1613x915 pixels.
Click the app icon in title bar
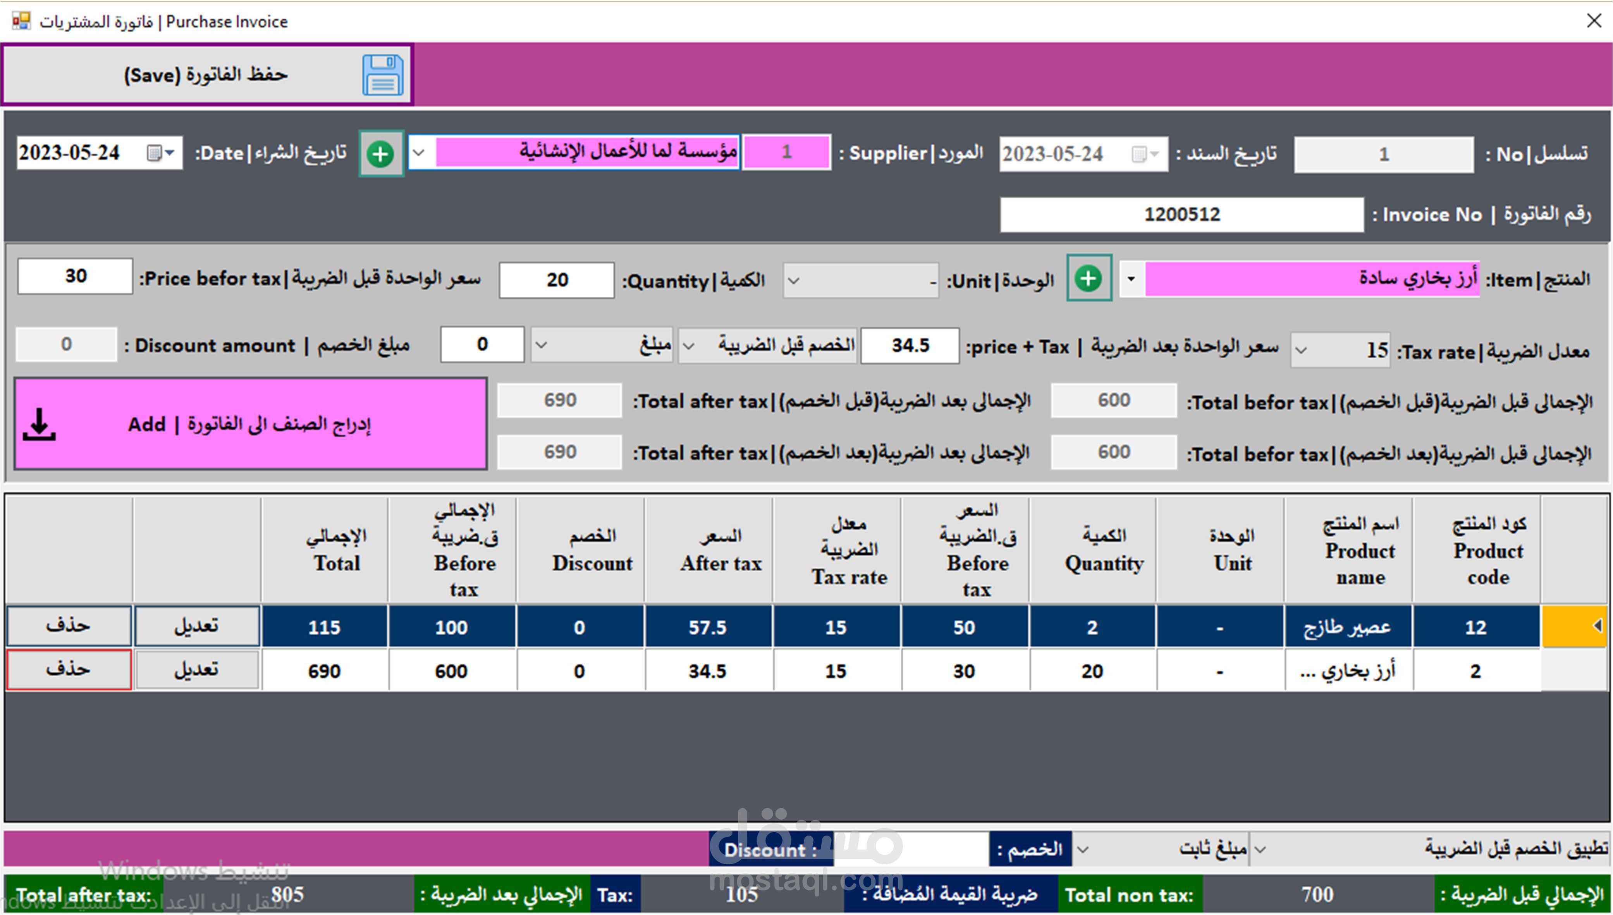tap(21, 21)
